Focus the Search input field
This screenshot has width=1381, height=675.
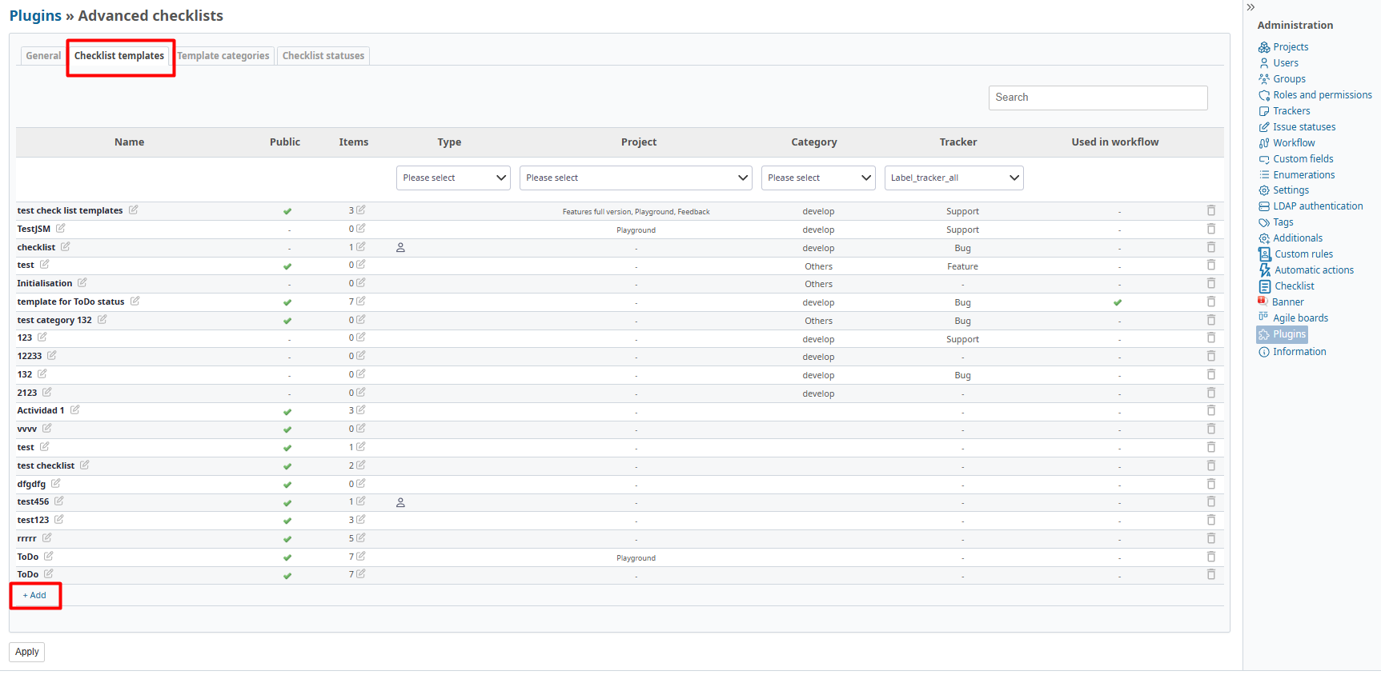pos(1098,98)
